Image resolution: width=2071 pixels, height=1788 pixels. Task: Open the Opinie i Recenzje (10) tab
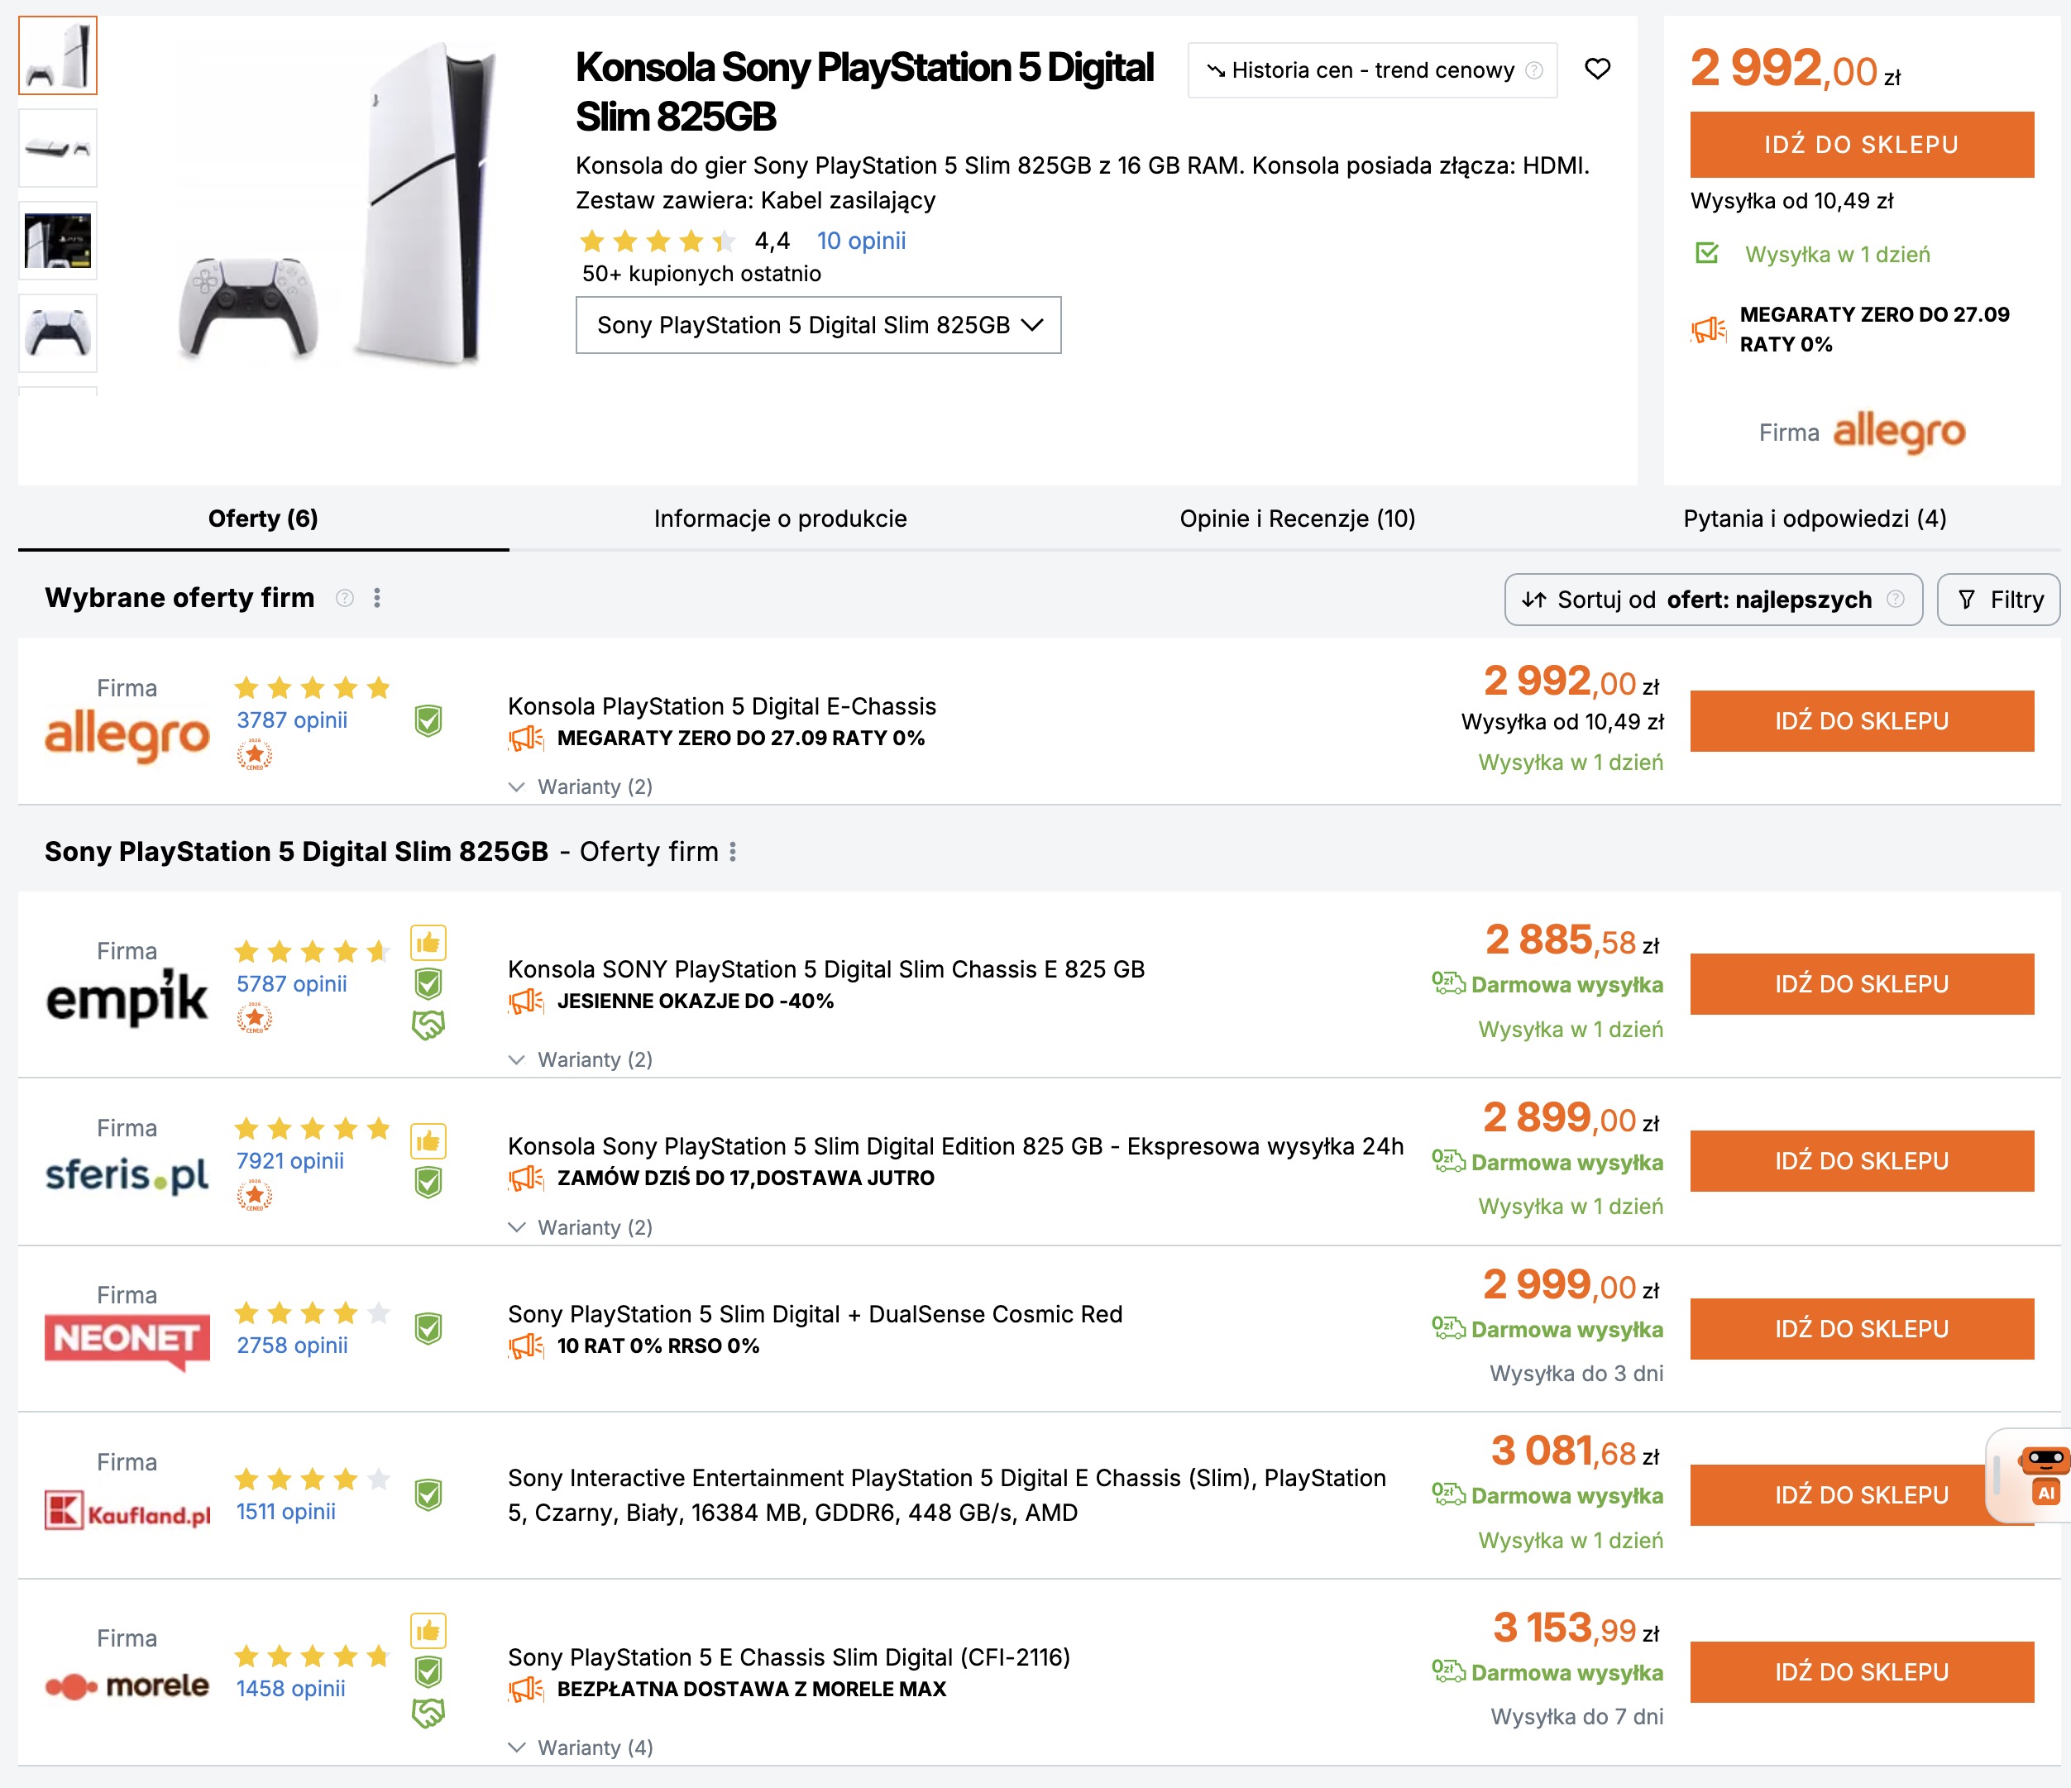click(x=1298, y=519)
